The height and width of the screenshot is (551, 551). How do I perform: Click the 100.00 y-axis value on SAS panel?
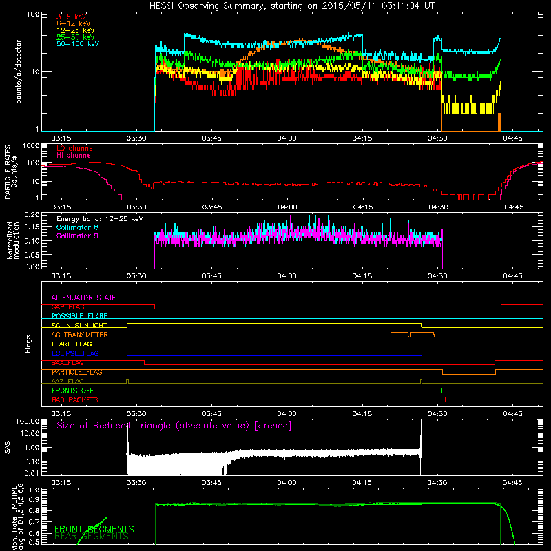pos(28,421)
